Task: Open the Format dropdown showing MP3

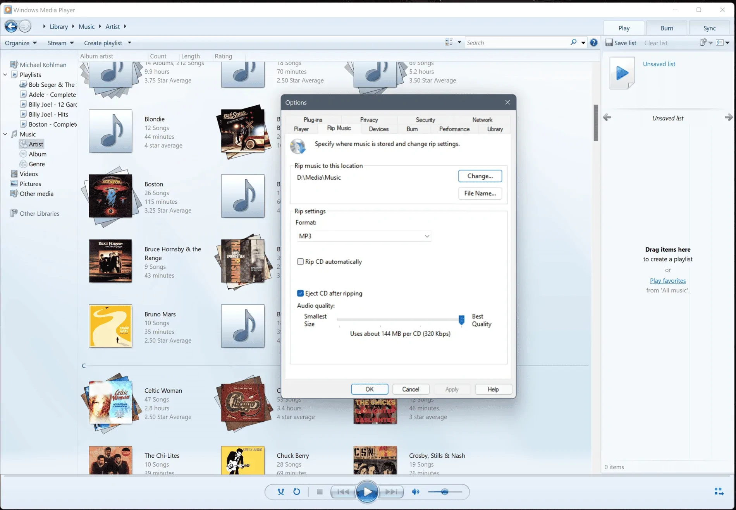Action: point(363,236)
